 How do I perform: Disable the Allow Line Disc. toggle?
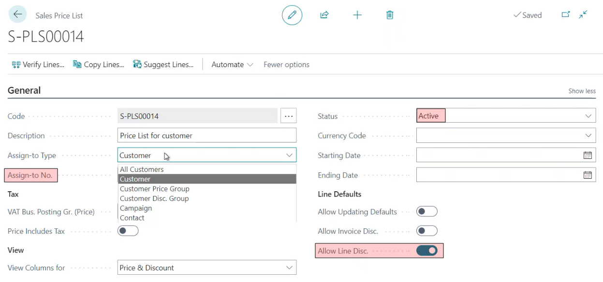427,251
